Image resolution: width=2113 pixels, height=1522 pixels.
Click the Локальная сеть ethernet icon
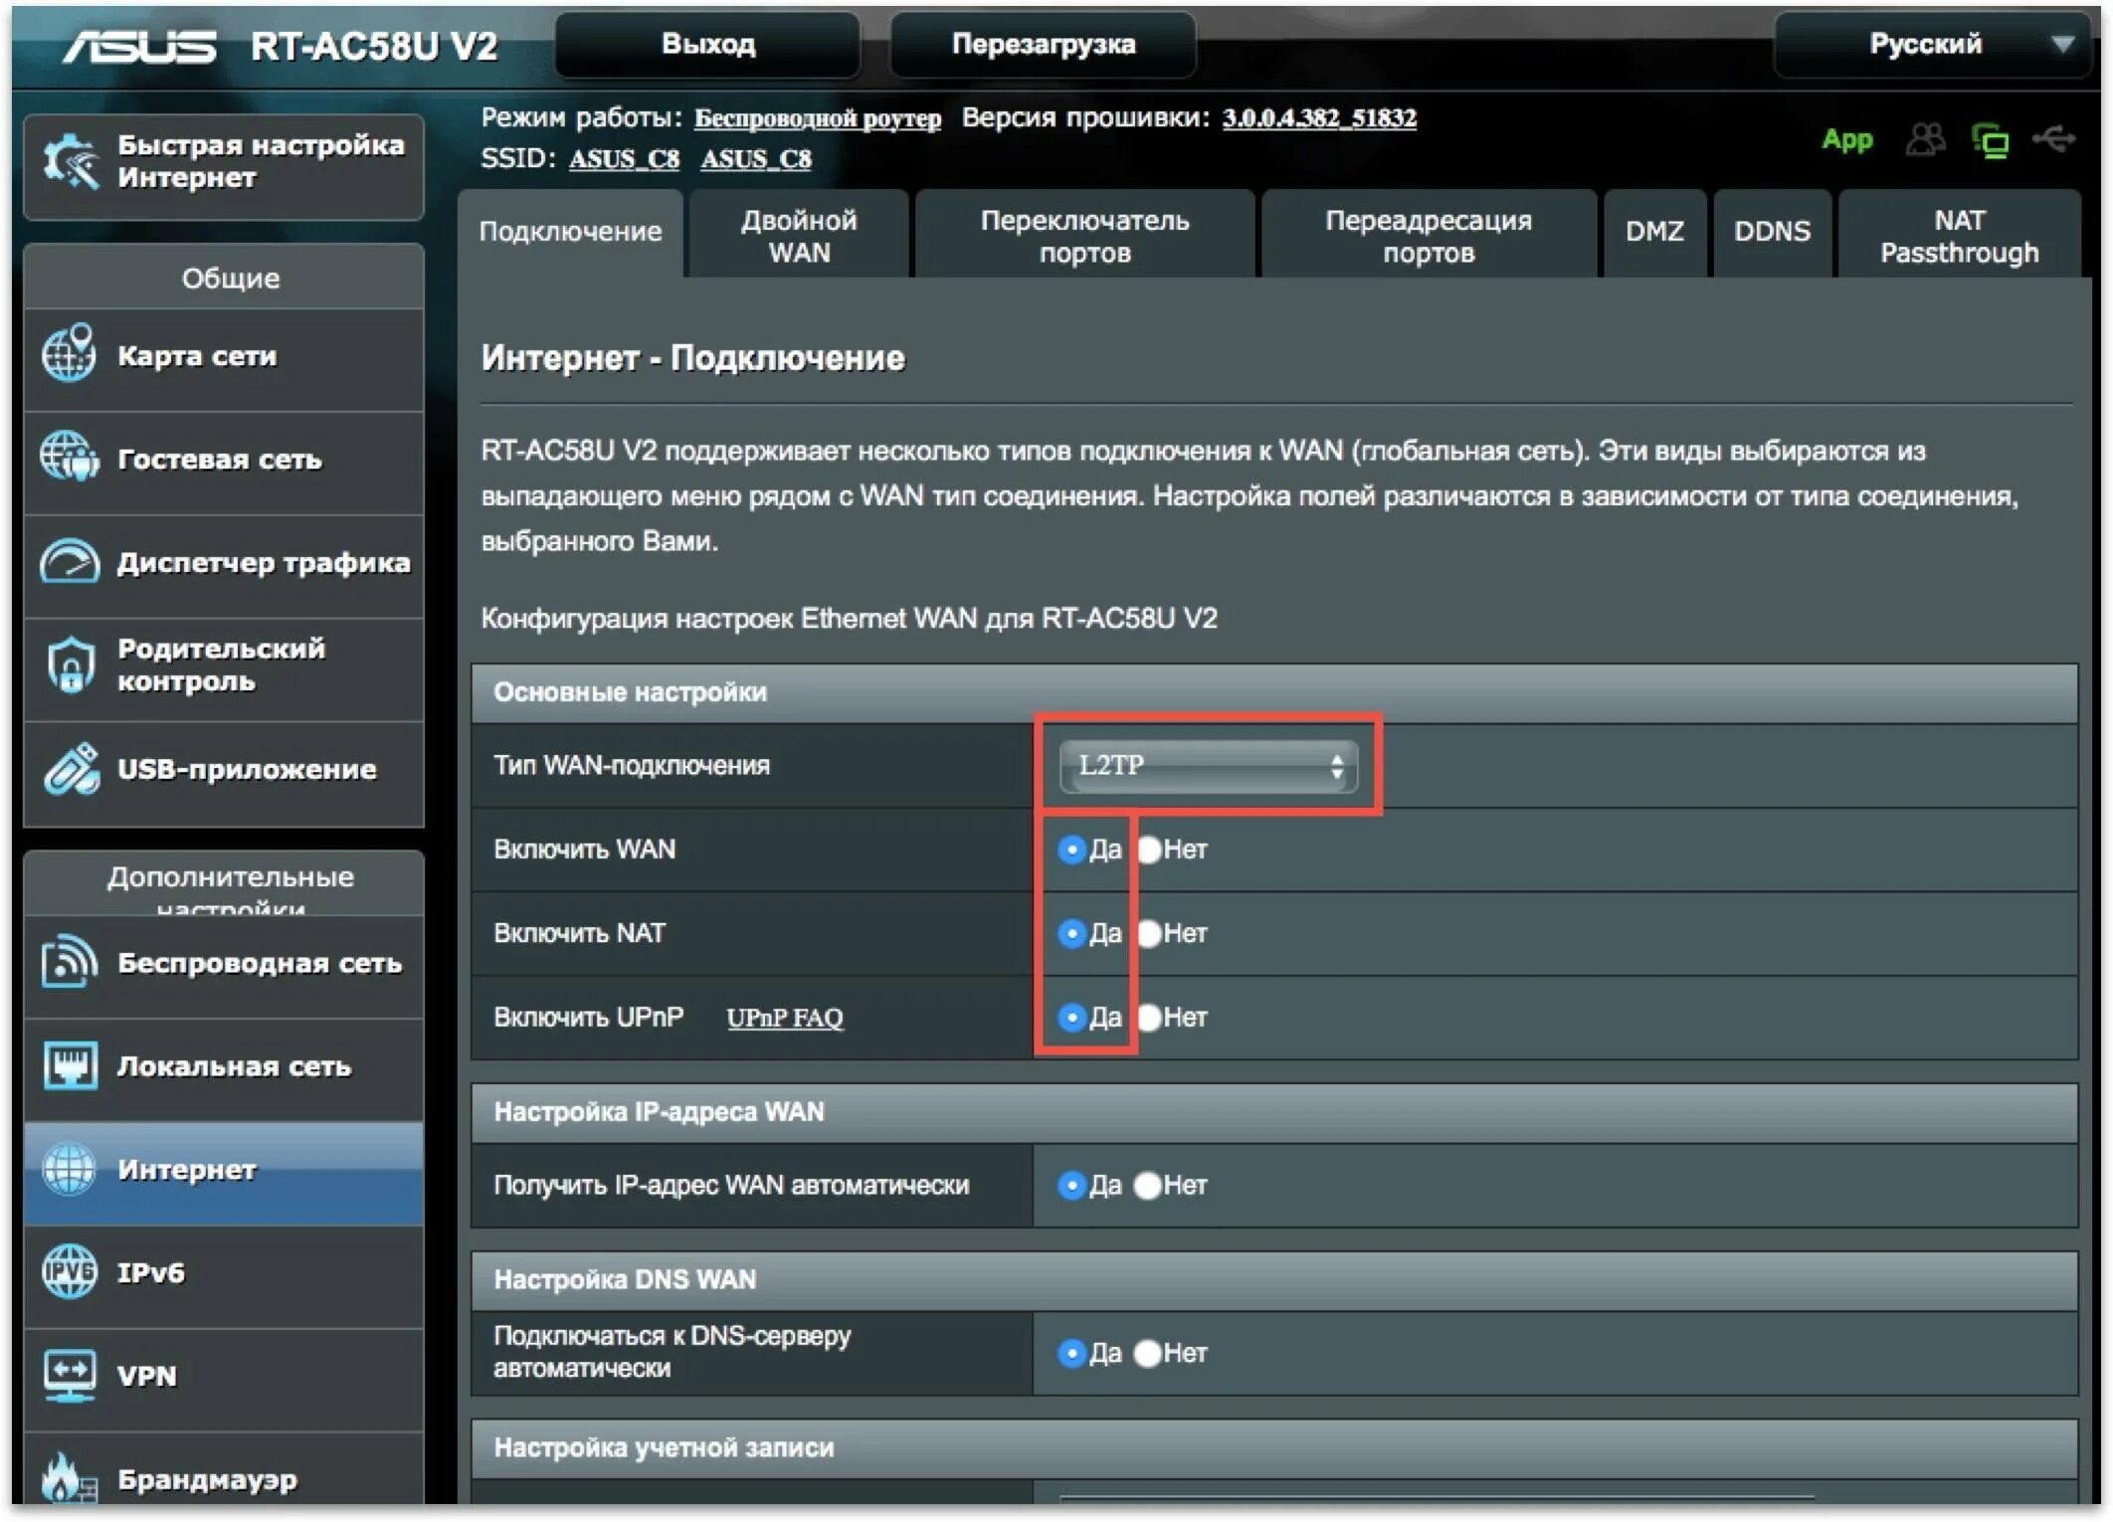pyautogui.click(x=70, y=1065)
